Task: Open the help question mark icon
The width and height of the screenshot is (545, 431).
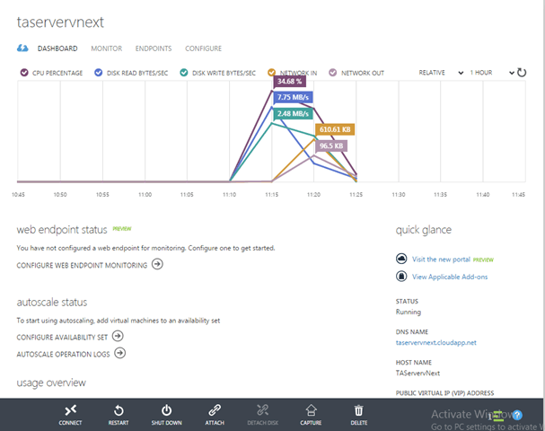Action: 517,415
